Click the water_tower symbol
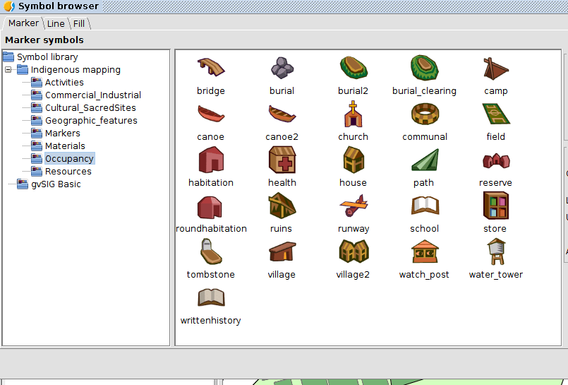This screenshot has height=385, width=568. tap(495, 252)
